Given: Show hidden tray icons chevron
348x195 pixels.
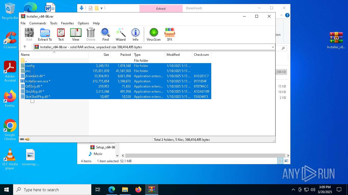Looking at the screenshot, I should click(293, 190).
